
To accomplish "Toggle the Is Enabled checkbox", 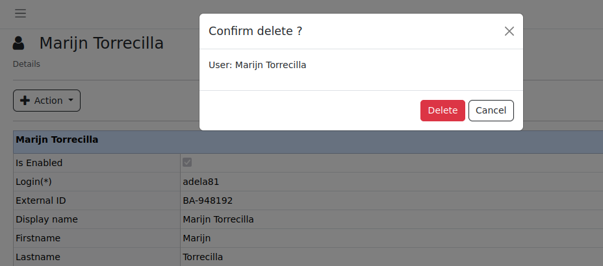I will click(x=187, y=162).
